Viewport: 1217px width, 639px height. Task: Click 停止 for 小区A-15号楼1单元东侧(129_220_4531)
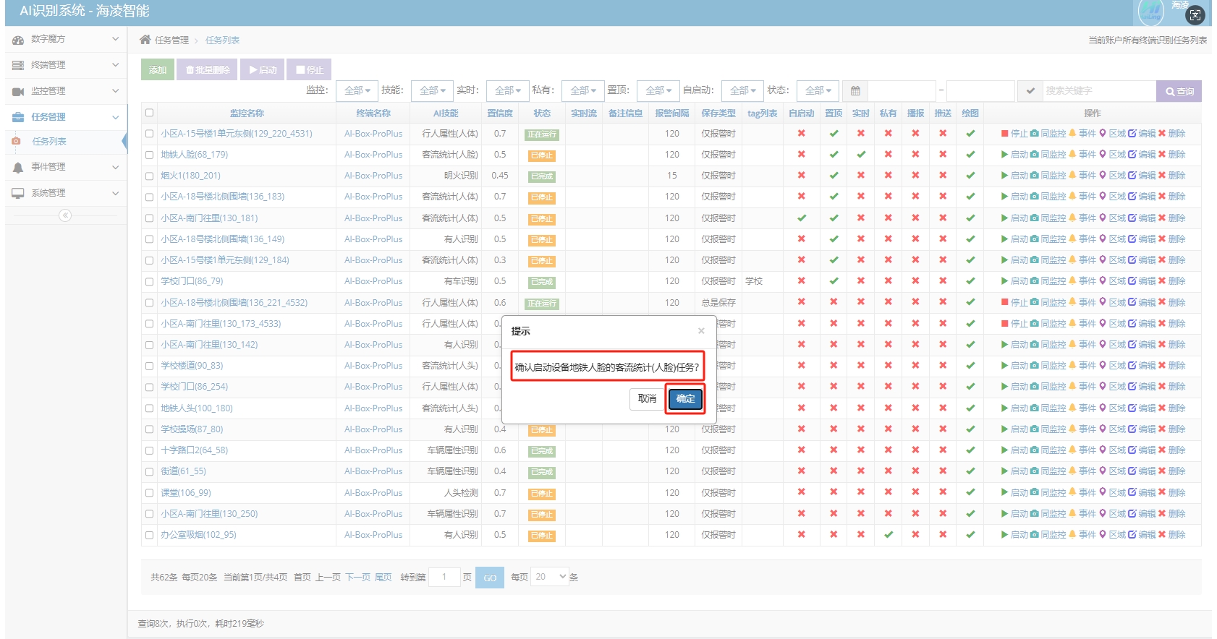pyautogui.click(x=1014, y=134)
